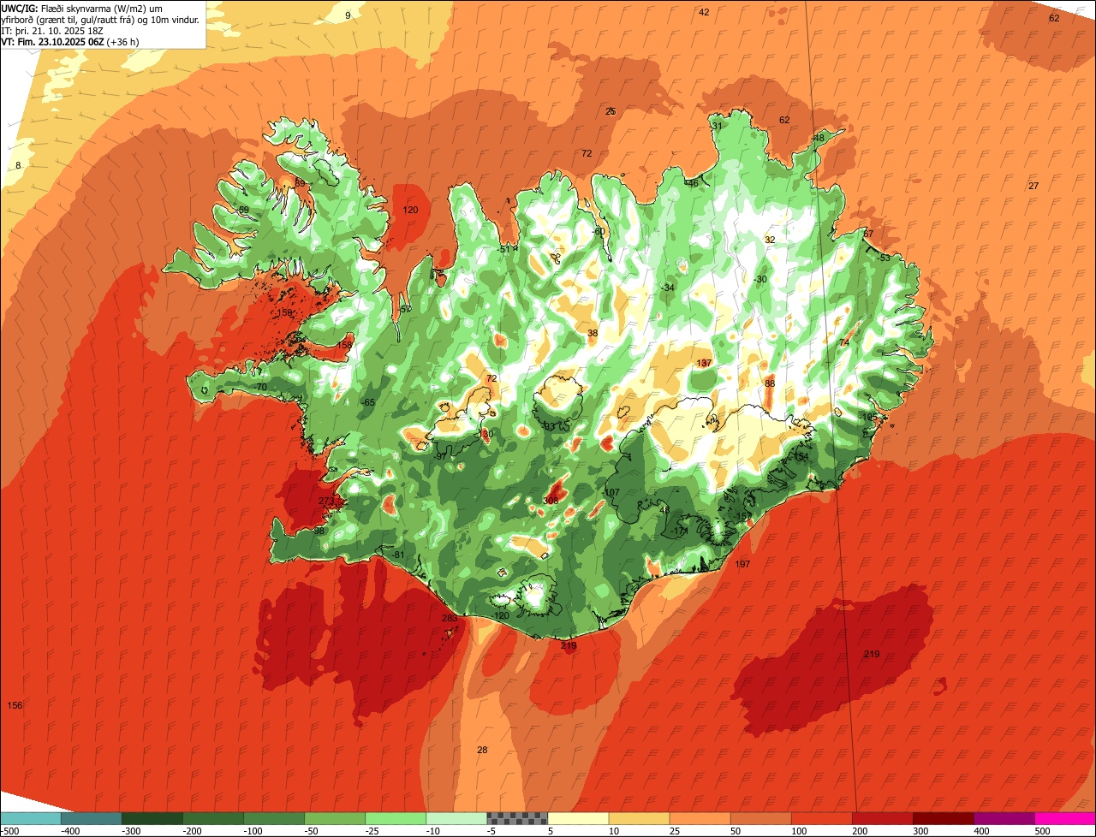Select the purple 400 to 500 legend swatch
Viewport: 1096px width, 837px height.
pyautogui.click(x=1003, y=818)
